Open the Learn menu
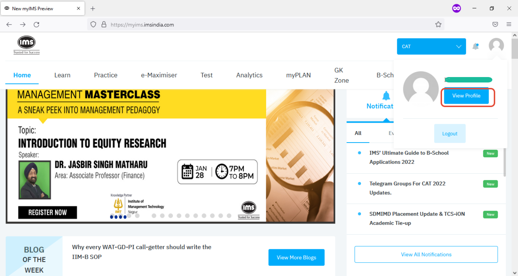The height and width of the screenshot is (276, 518). click(62, 75)
